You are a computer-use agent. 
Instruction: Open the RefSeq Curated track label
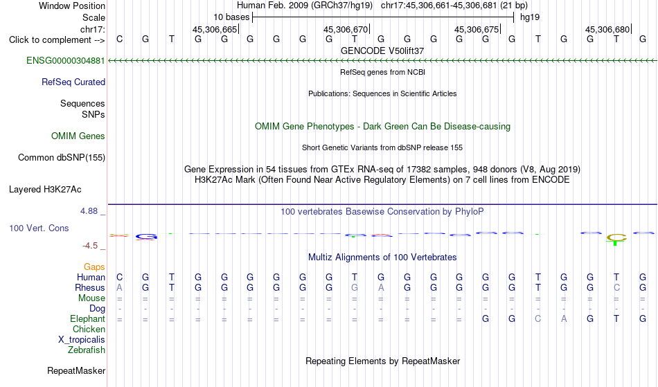point(73,82)
